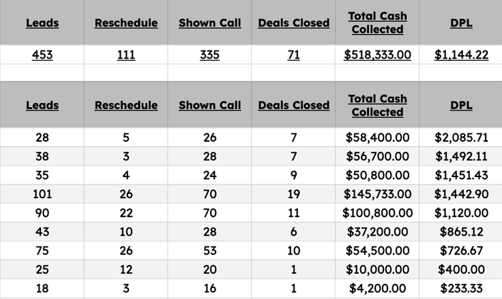The width and height of the screenshot is (502, 299).
Task: Click the shown call cell with value 53
Action: (x=209, y=251)
